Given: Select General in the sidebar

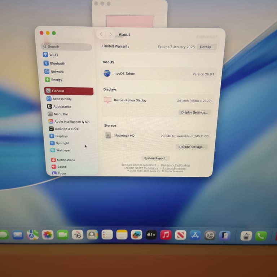Looking at the screenshot, I should (x=69, y=91).
